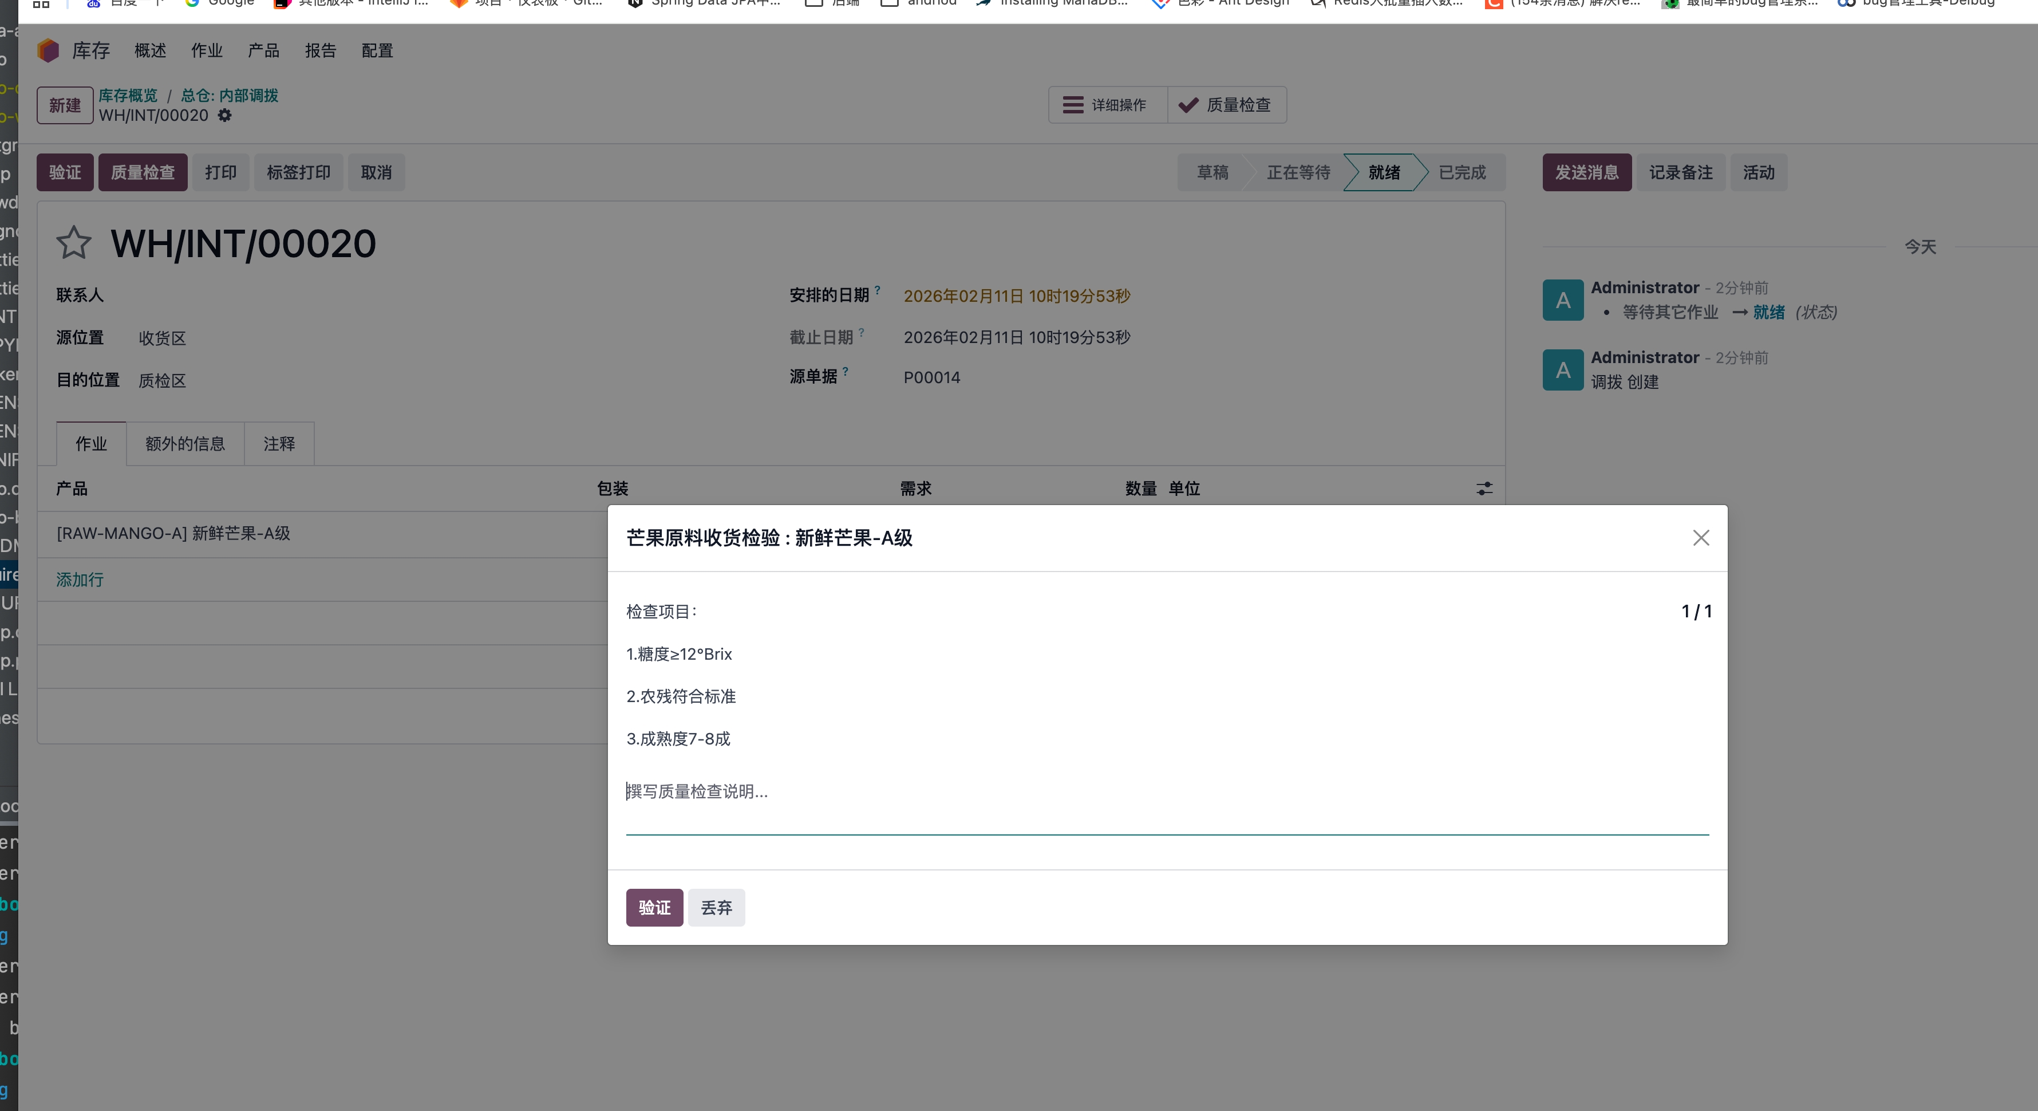Click the help question mark next to 源单据
The width and height of the screenshot is (2038, 1111).
pos(846,371)
